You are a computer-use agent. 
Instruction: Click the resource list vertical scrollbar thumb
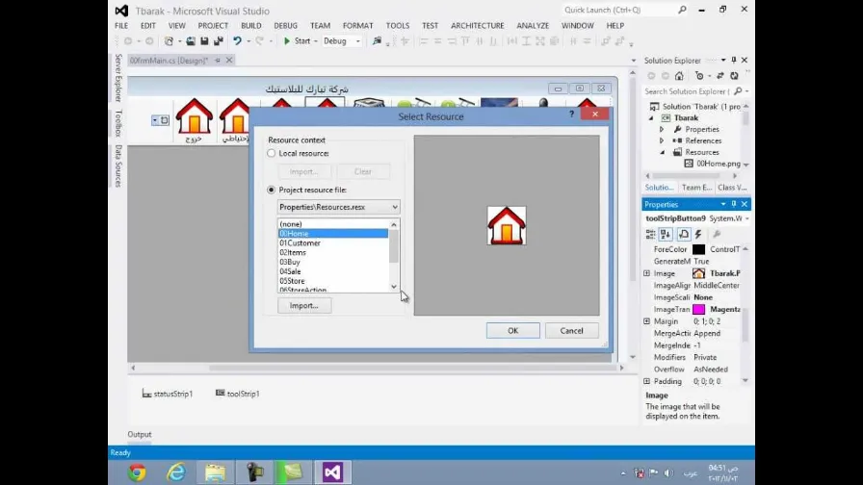click(x=394, y=245)
